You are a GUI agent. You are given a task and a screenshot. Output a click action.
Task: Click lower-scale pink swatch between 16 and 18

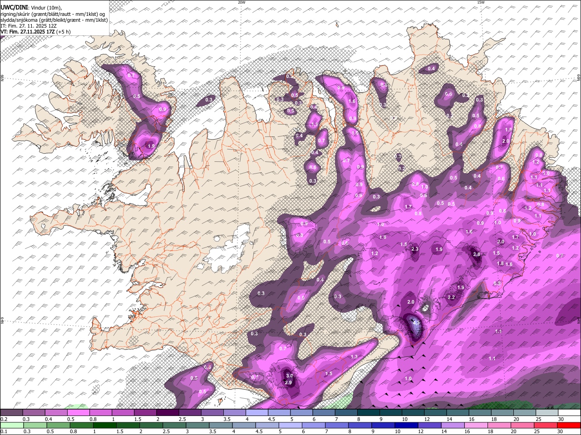click(x=476, y=425)
